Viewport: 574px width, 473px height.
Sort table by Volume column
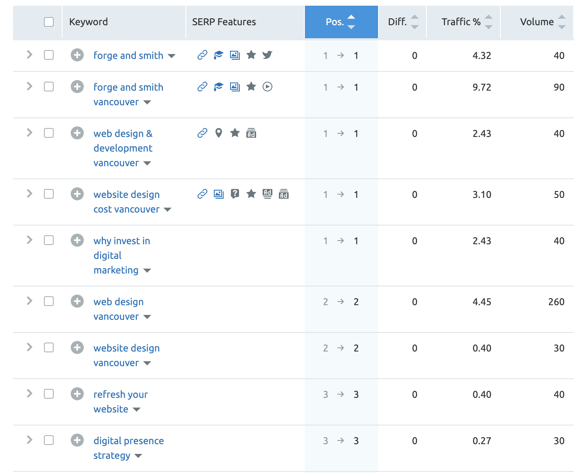(537, 22)
